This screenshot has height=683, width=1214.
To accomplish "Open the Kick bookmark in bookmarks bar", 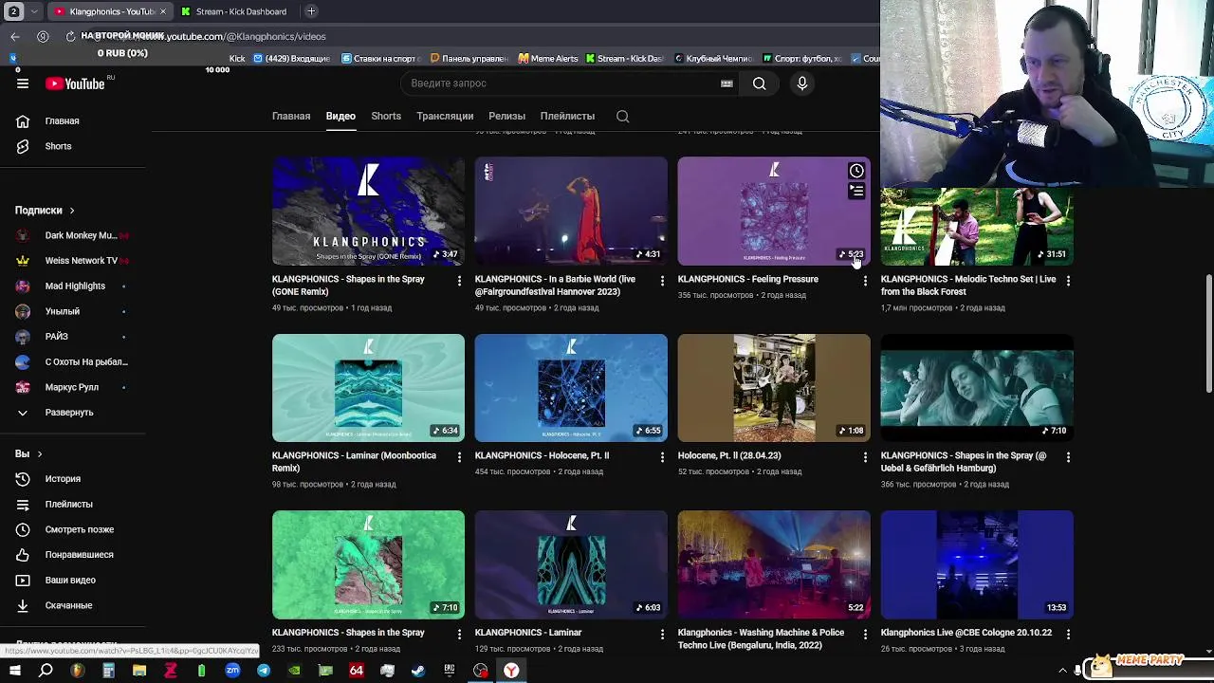I will 237,59.
